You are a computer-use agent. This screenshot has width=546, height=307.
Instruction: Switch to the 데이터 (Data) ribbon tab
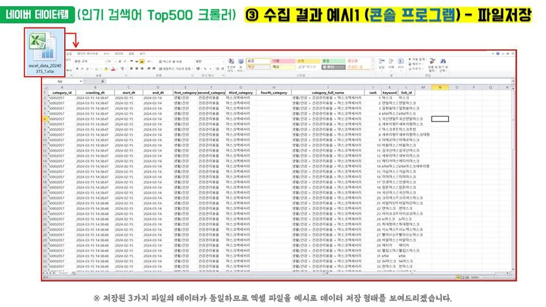(x=119, y=54)
